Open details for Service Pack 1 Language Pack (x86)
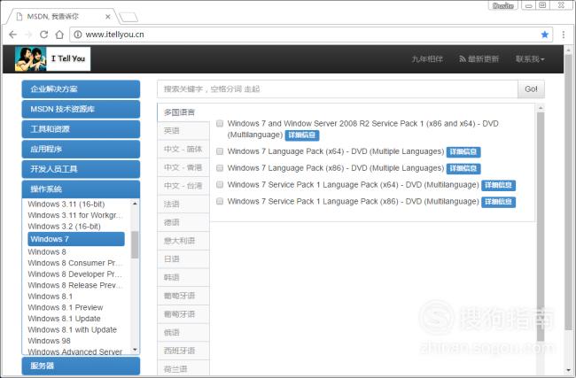This screenshot has width=576, height=378. pyautogui.click(x=498, y=202)
